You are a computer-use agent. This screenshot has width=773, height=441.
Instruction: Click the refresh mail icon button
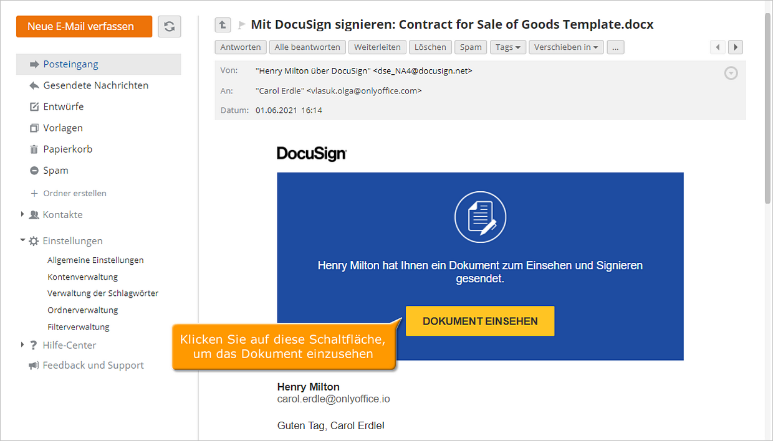tap(169, 27)
